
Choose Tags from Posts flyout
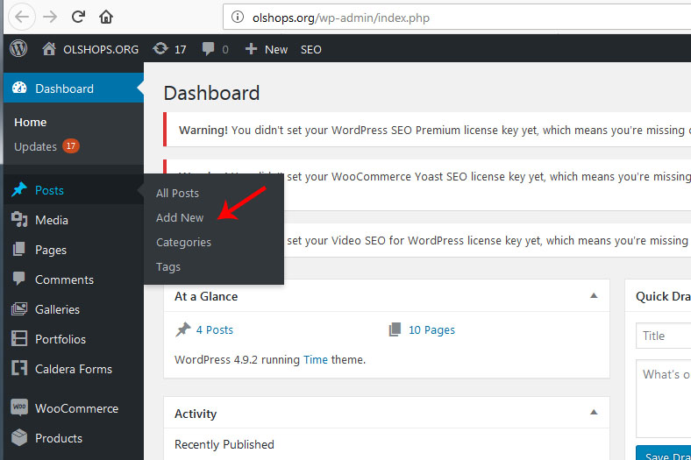pyautogui.click(x=167, y=267)
